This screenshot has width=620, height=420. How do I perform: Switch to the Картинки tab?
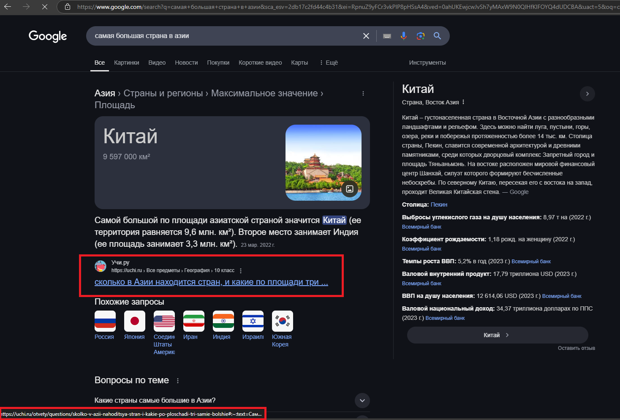[126, 63]
